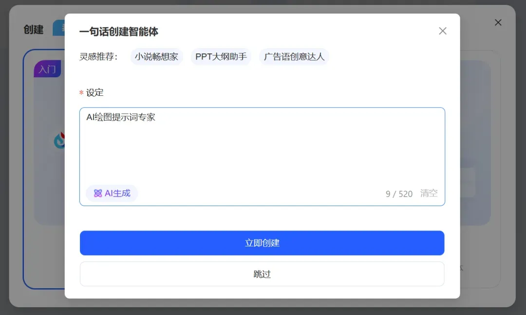
Task: Click the AI生成 atom icon
Action: pos(97,193)
